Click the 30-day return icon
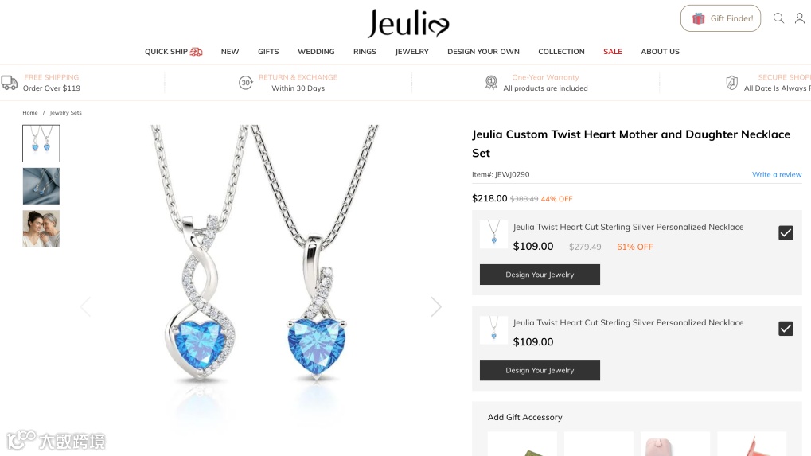This screenshot has width=811, height=456. coord(246,82)
